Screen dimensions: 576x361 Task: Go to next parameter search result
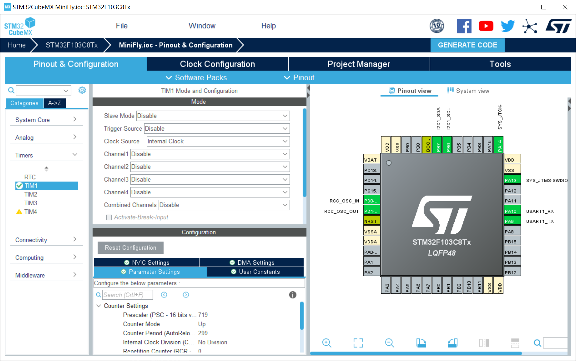tap(186, 295)
